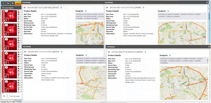Click the ID text CAI::CAI-2021-12-31_h03:10:56_206167Z
Viewport: 211px width, 103px height.
pyautogui.click(x=43, y=8)
